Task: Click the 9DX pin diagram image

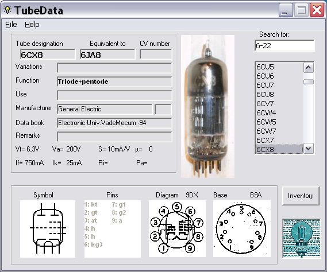Action: [177, 229]
